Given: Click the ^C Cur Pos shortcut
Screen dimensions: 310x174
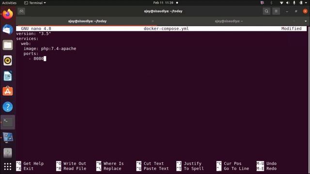Looking at the screenshot, I should click(229, 163).
